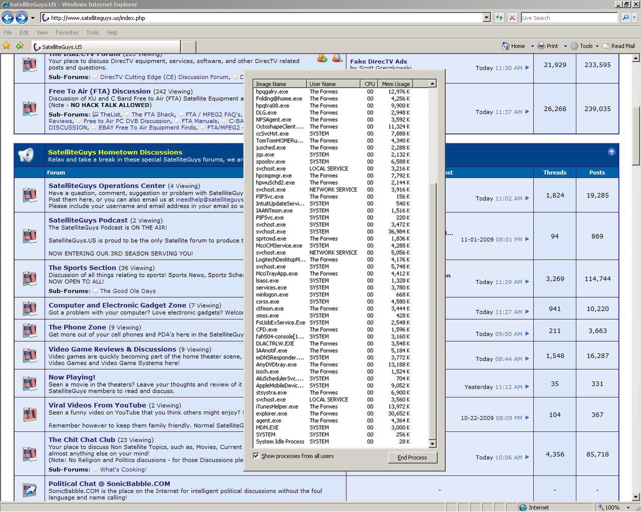
Task: Open the Good Ole Days sub-forum link
Action: click(x=128, y=291)
